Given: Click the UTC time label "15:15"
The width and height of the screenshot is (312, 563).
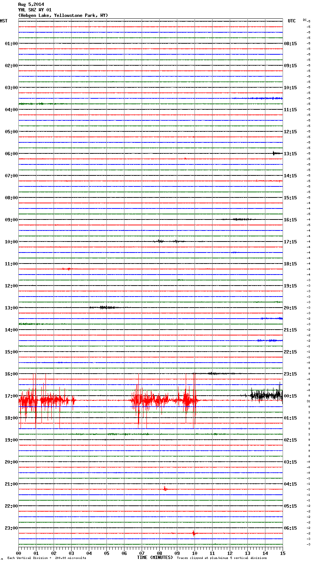Looking at the screenshot, I should click(290, 198).
